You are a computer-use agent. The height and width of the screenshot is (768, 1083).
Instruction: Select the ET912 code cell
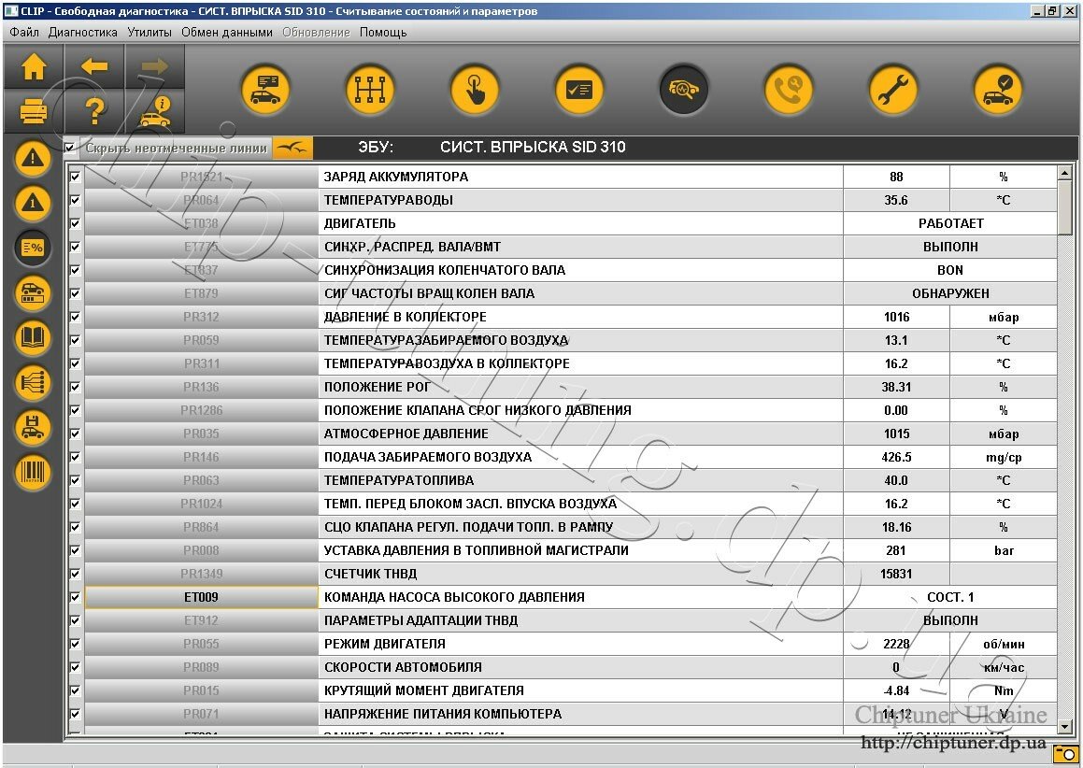(201, 620)
